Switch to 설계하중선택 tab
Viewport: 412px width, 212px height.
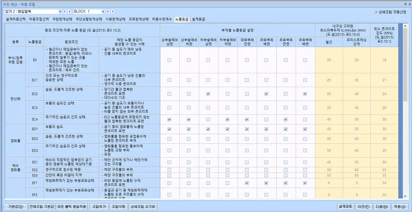(16, 19)
